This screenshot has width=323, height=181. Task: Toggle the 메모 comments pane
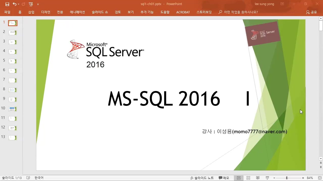coord(224,178)
